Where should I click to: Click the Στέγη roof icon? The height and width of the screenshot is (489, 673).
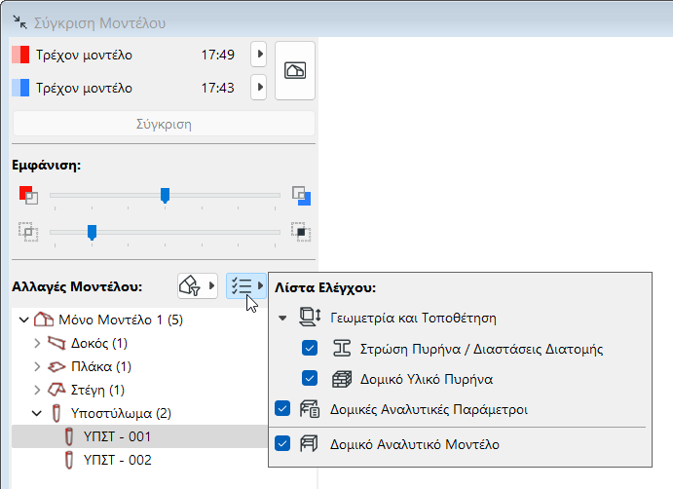pyautogui.click(x=56, y=390)
